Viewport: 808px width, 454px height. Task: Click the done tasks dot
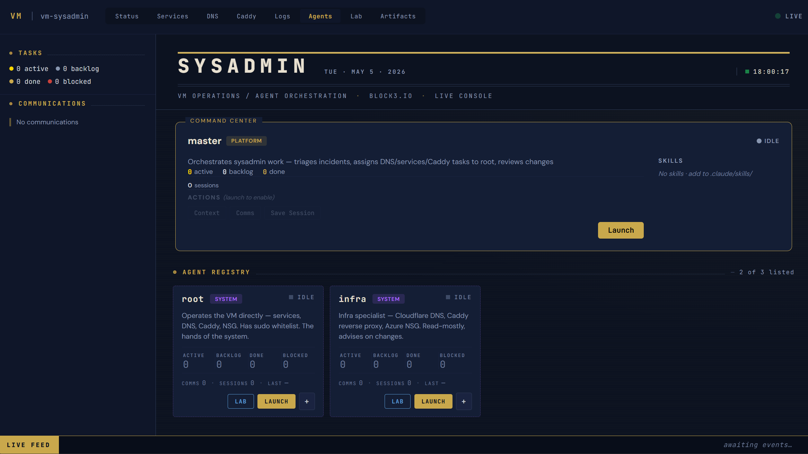coord(11,81)
